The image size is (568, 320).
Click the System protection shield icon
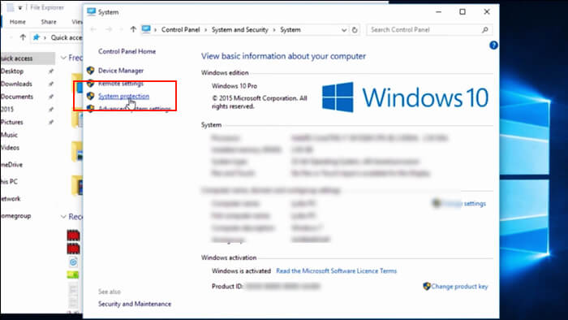coord(91,96)
